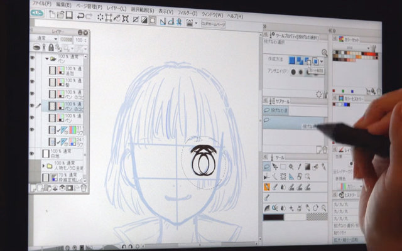Click the orange highlighted pen tool icon
Screen dimensions: 402x251
click(268, 186)
